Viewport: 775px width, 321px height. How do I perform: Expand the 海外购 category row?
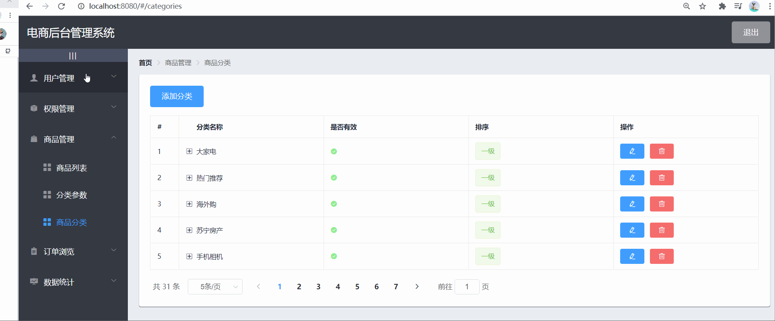(189, 204)
